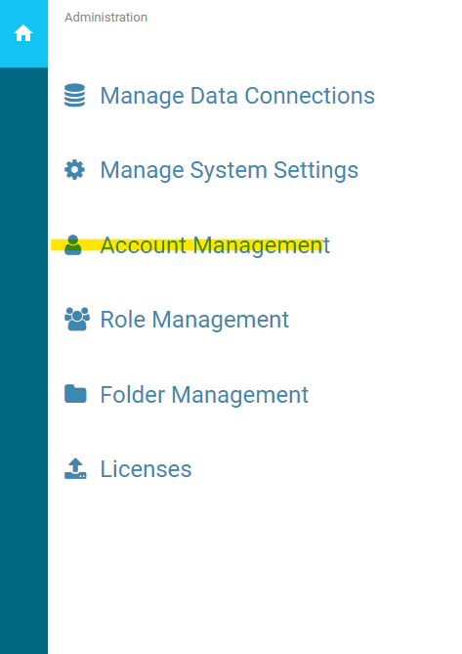Open Folder Management

tap(204, 395)
